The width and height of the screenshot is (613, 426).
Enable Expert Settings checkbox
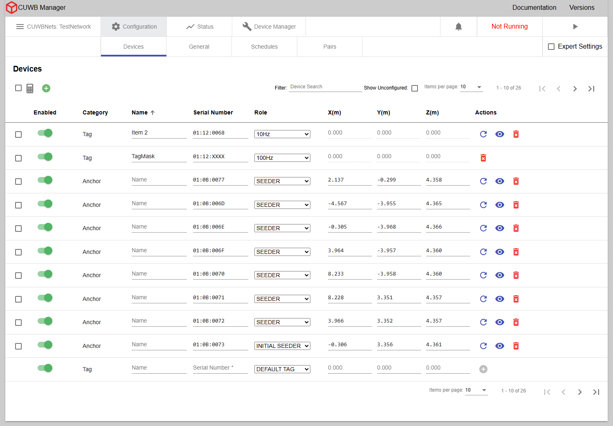point(551,47)
